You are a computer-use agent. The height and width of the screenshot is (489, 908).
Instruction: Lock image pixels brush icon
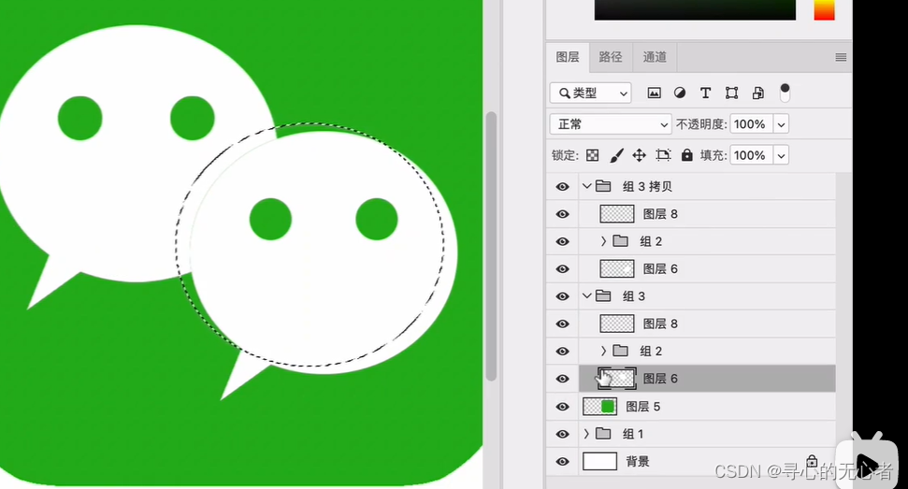tap(617, 155)
